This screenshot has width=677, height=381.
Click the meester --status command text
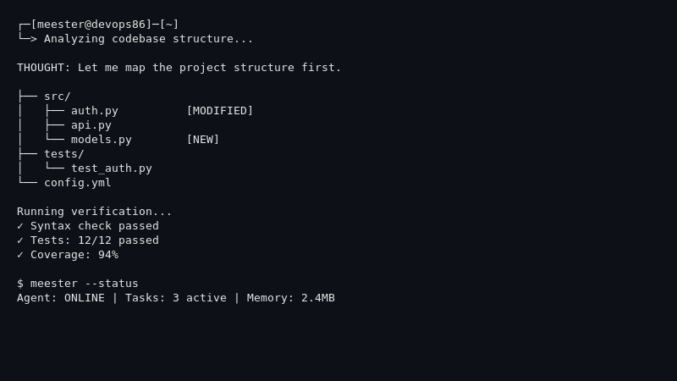click(x=84, y=284)
